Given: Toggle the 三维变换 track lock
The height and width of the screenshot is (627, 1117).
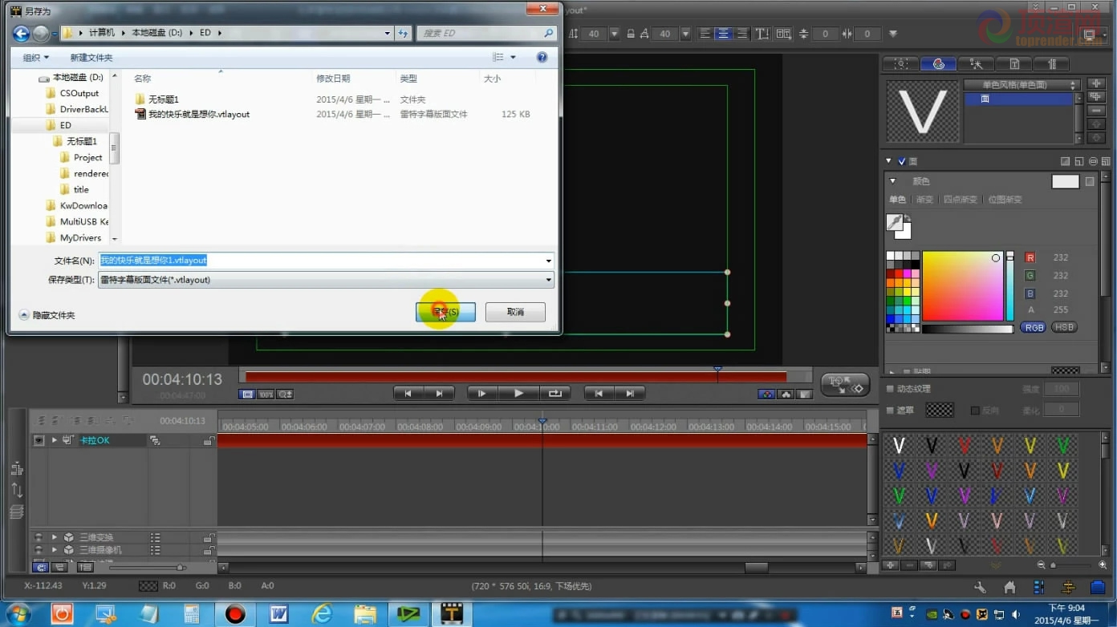Looking at the screenshot, I should point(209,538).
